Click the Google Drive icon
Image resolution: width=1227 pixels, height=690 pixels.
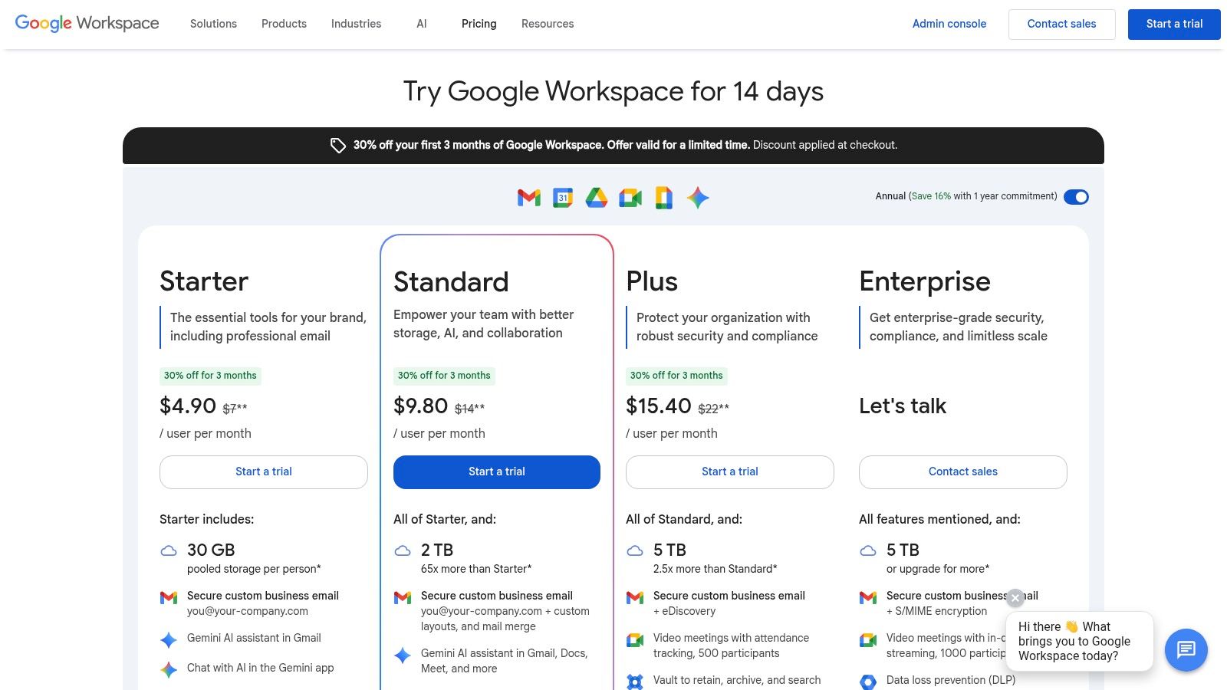596,197
